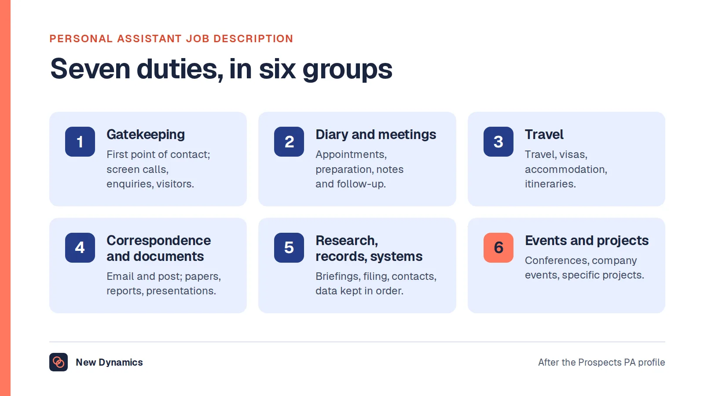Select the 'First point of contact' description text
704x396 pixels.
(158, 169)
